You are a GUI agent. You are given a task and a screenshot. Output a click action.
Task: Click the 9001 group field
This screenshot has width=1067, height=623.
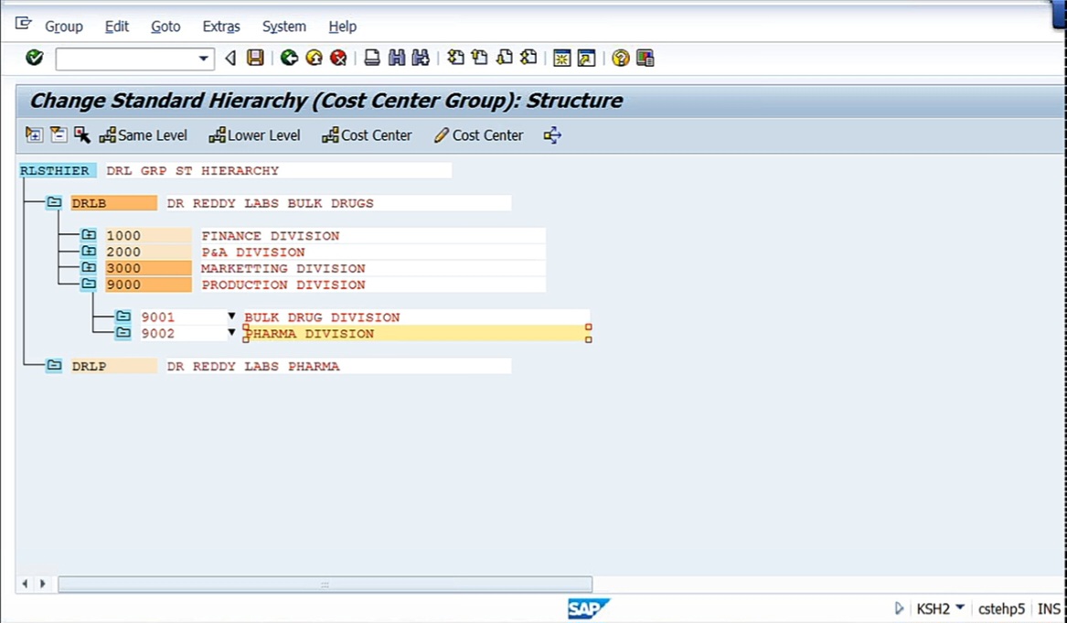click(x=183, y=317)
